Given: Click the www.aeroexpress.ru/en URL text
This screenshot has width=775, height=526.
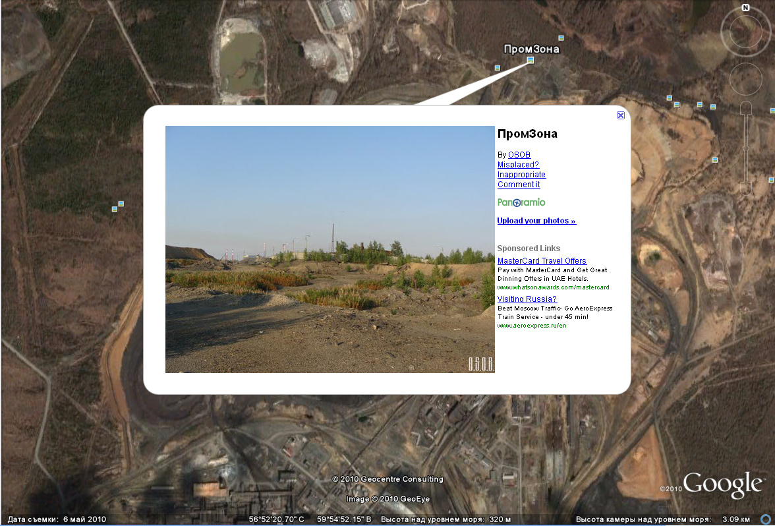Looking at the screenshot, I should 532,326.
